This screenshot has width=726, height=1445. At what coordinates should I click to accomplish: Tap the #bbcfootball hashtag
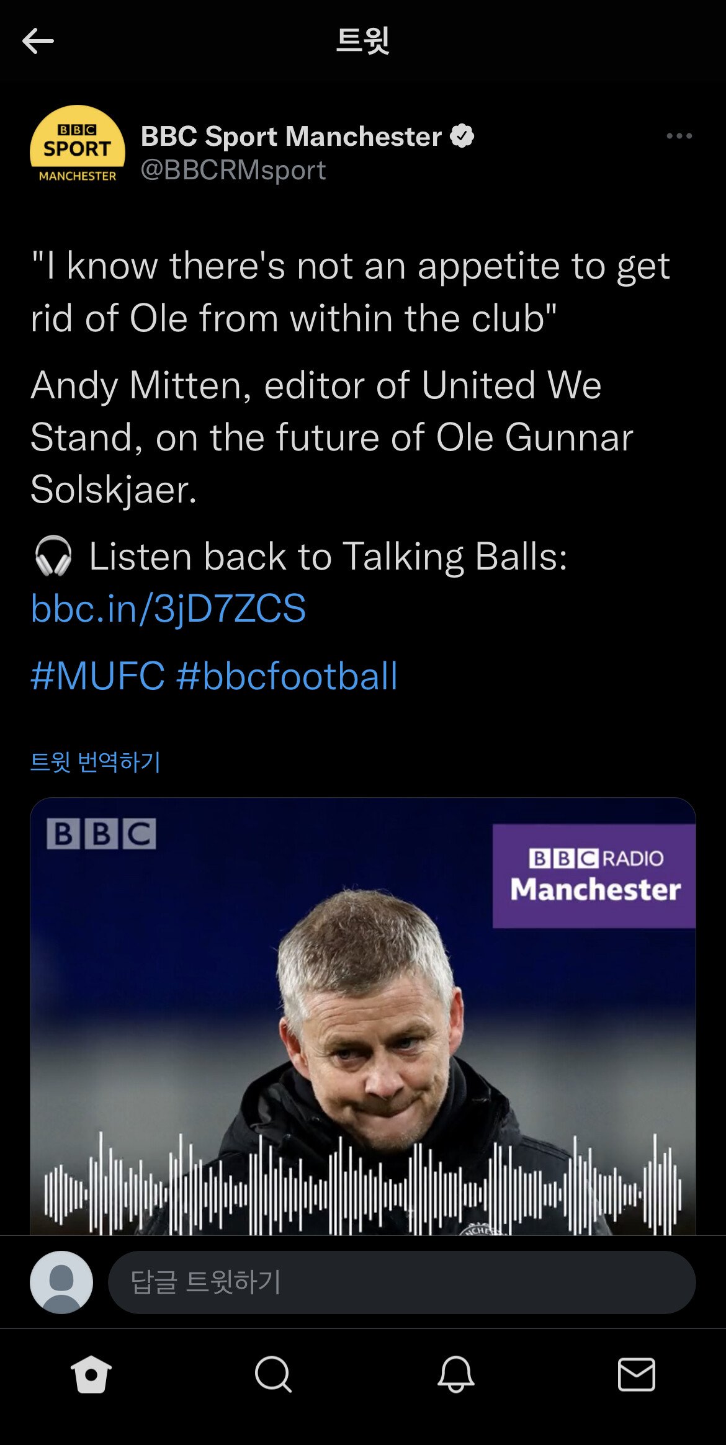(287, 676)
